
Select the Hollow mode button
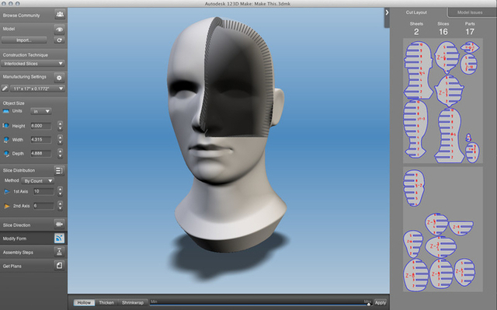point(84,303)
